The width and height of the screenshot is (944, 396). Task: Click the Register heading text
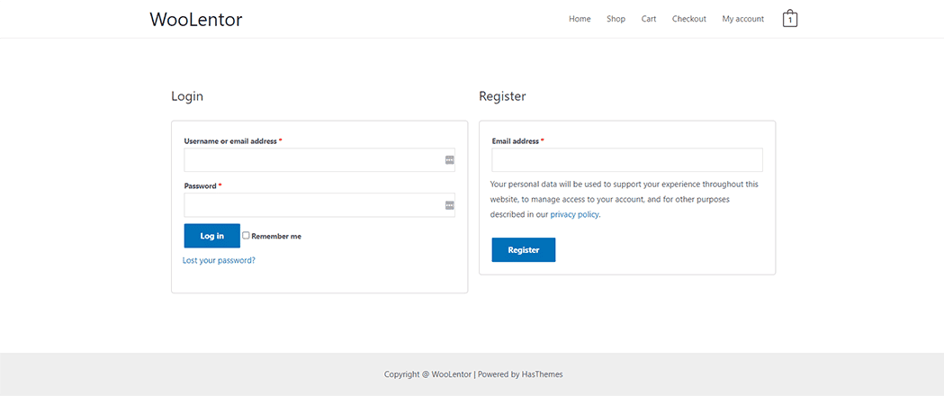point(502,96)
